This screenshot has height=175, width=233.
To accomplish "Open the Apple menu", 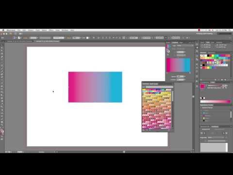I will pos(3,30).
